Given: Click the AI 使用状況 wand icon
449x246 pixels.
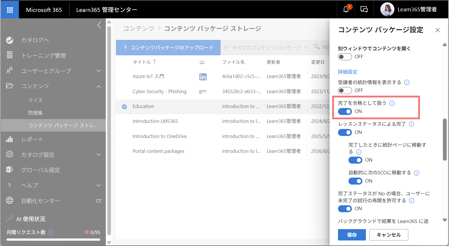Looking at the screenshot, I should click(10, 218).
